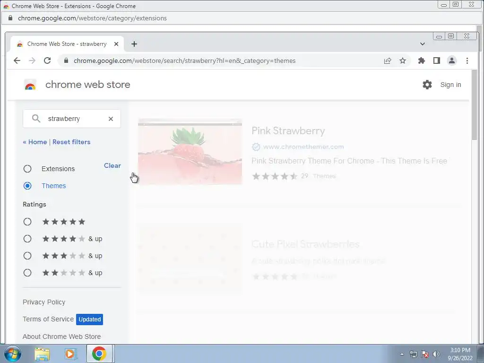484x363 pixels.
Task: Open the Pink Strawberry title
Action: point(288,130)
